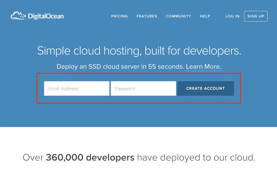This screenshot has height=178, width=277.
Task: Select the DigitalOcean wordmark in the header
Action: pyautogui.click(x=46, y=16)
